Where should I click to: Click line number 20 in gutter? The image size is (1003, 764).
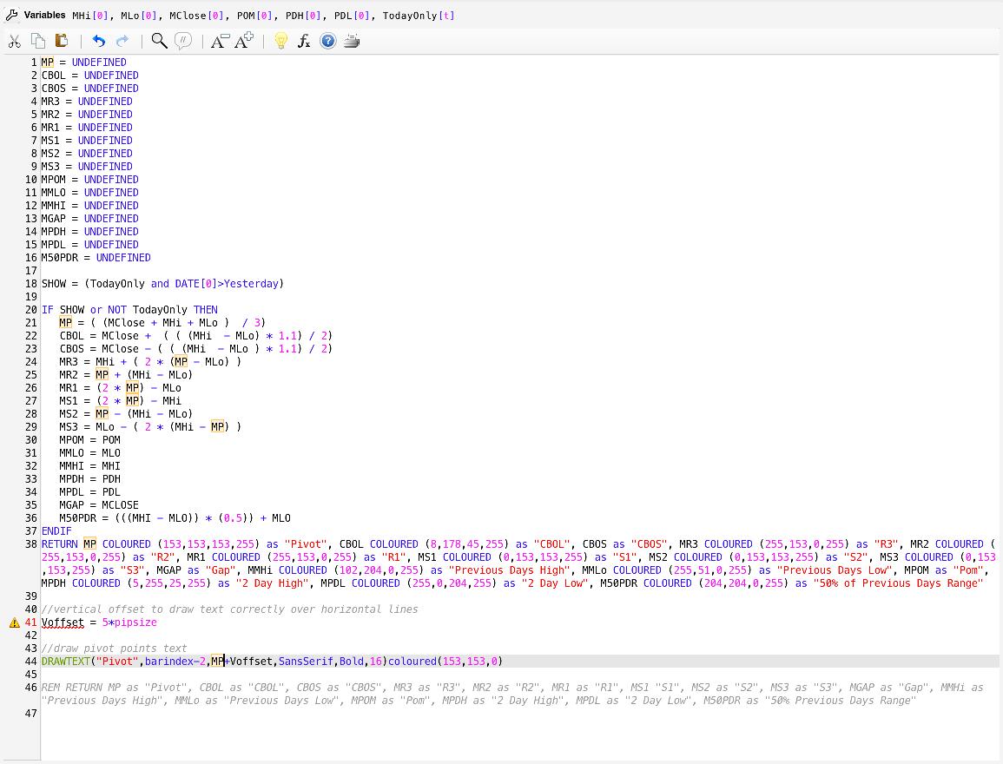pos(31,310)
